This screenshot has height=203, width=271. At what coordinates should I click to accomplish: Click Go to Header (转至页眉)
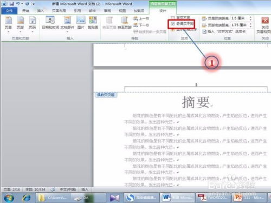tap(109, 23)
